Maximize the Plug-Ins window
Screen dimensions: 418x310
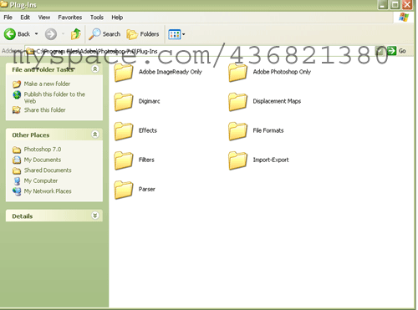click(395, 5)
